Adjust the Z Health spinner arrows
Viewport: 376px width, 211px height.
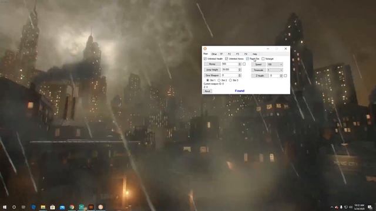click(281, 76)
